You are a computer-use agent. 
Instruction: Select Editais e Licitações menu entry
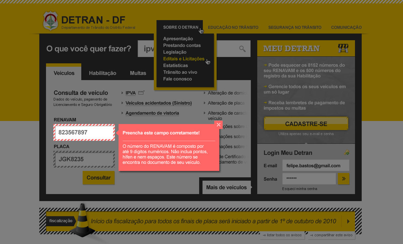click(x=184, y=59)
